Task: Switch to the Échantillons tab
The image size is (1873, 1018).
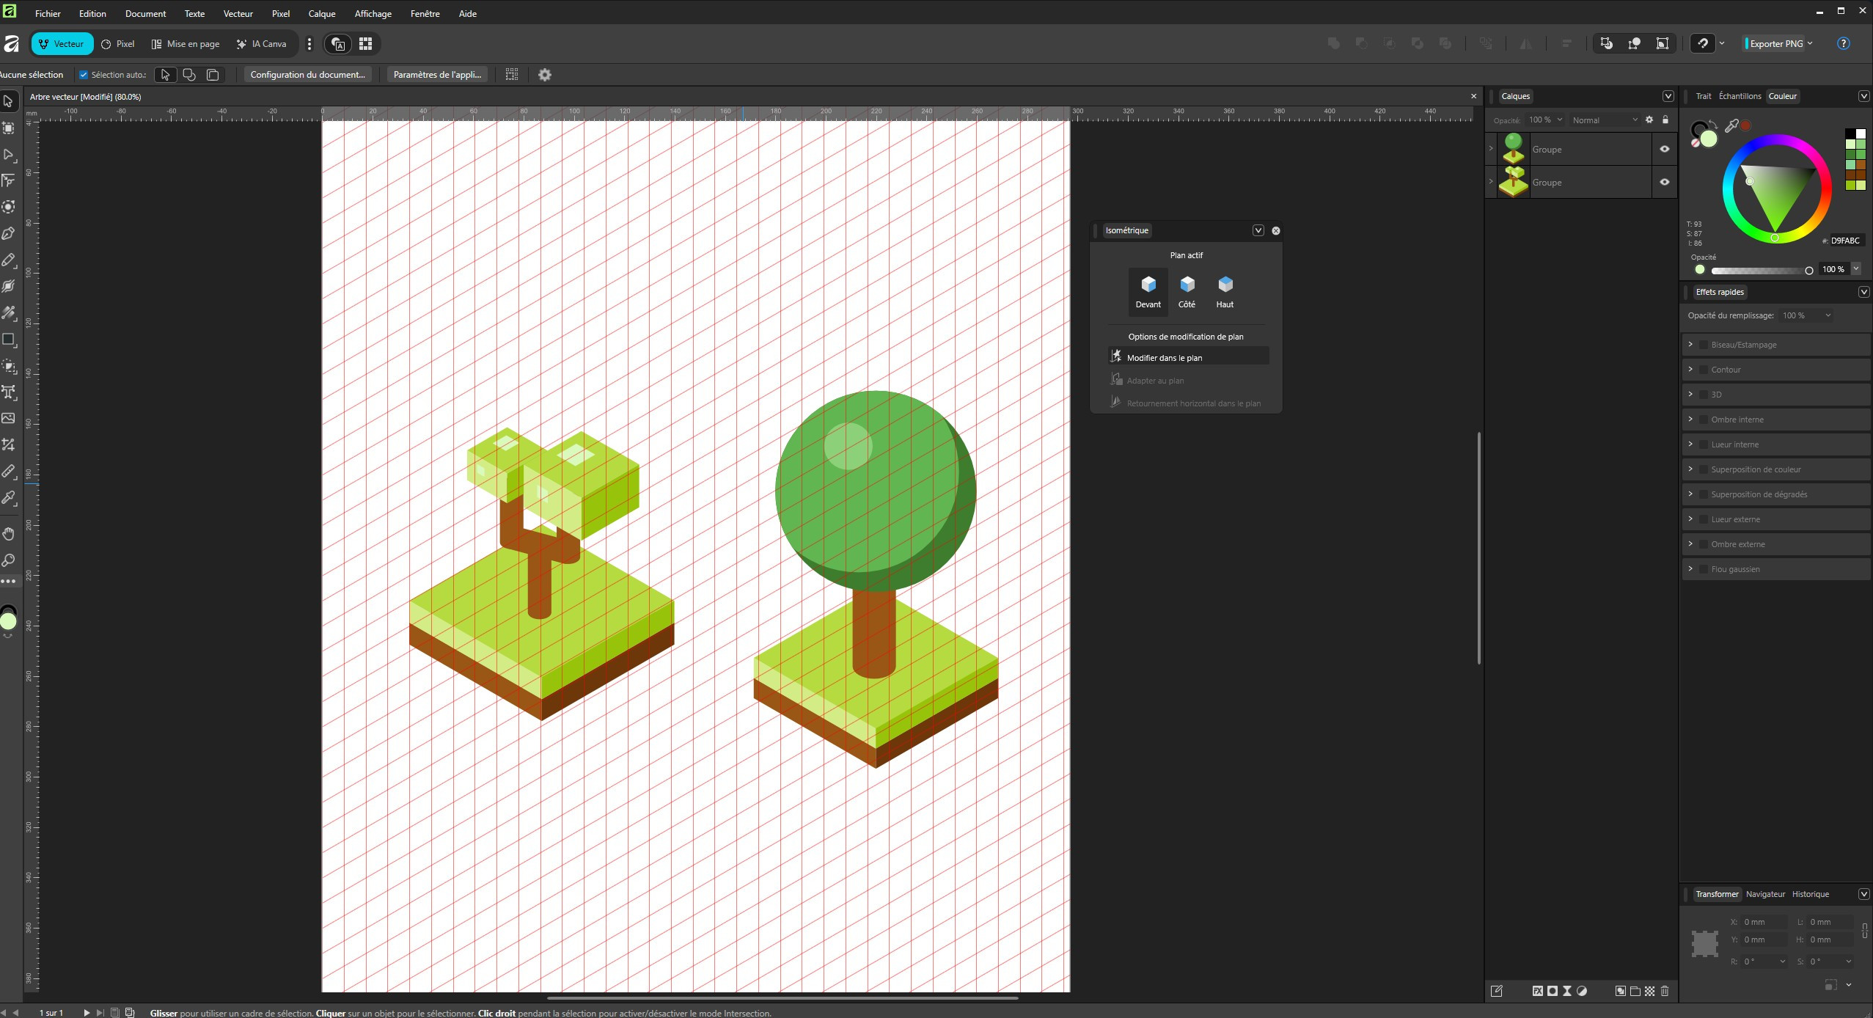Action: click(x=1740, y=96)
